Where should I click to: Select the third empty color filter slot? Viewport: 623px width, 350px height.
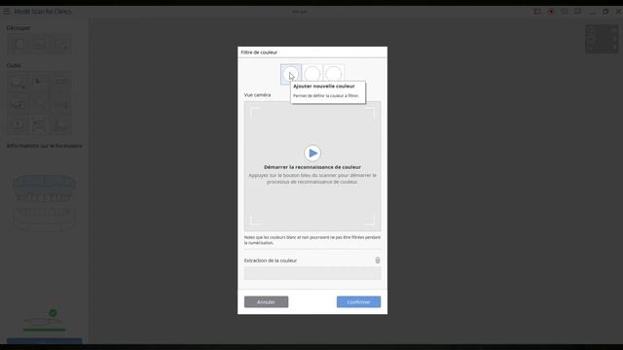(334, 74)
